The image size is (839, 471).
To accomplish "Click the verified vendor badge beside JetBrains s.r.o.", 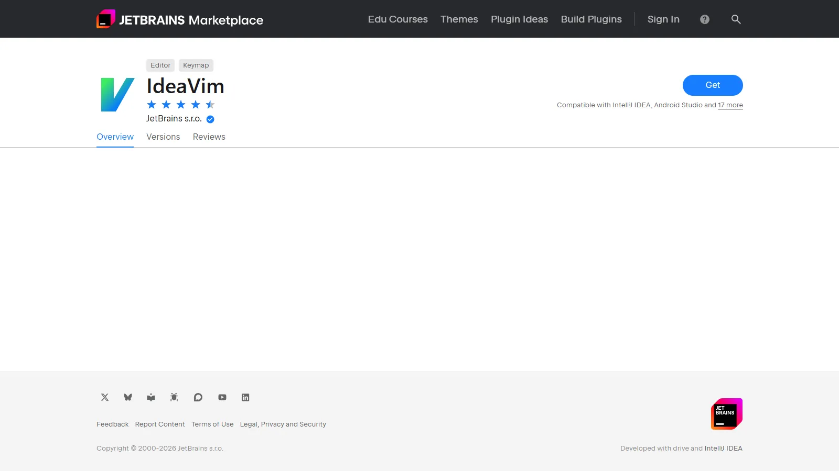I will pyautogui.click(x=210, y=119).
